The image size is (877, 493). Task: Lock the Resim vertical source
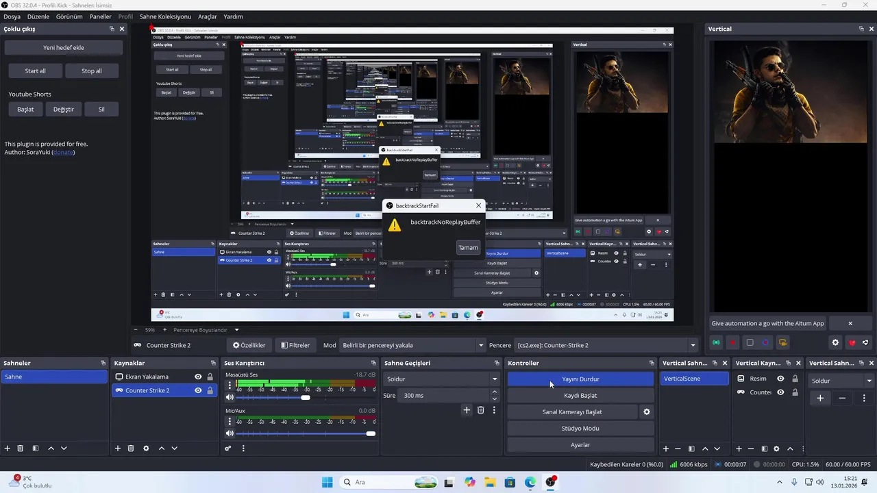(795, 379)
